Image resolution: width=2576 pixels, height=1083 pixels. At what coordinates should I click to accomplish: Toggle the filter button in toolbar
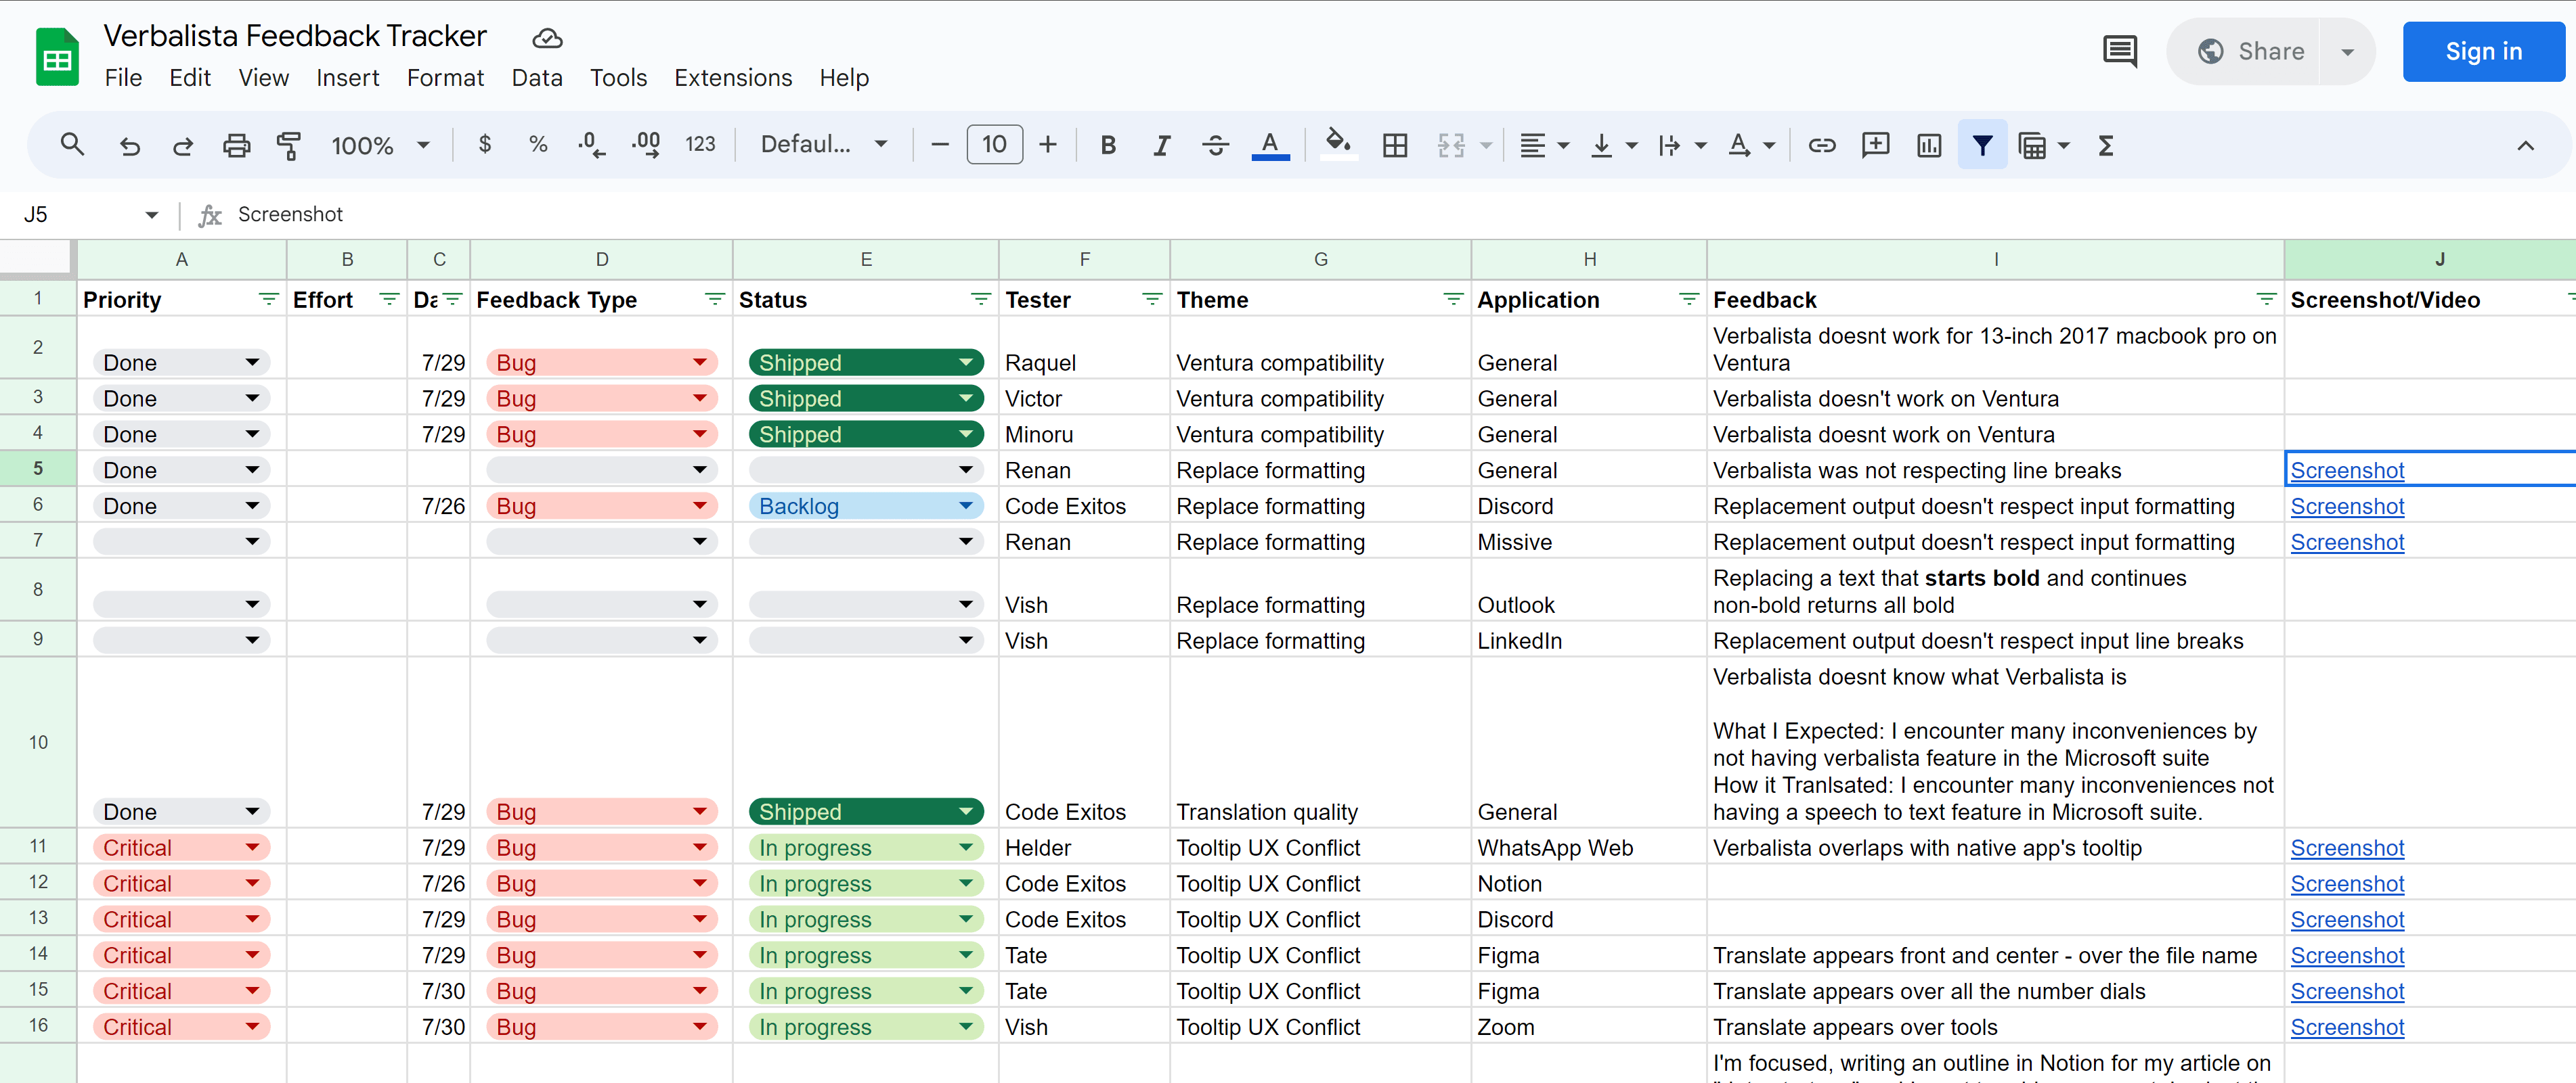pyautogui.click(x=1982, y=145)
